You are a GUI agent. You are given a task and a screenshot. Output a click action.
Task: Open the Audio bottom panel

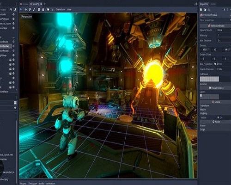[42, 184]
